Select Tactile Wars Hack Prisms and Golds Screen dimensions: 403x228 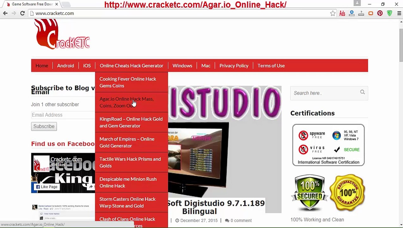pos(131,162)
